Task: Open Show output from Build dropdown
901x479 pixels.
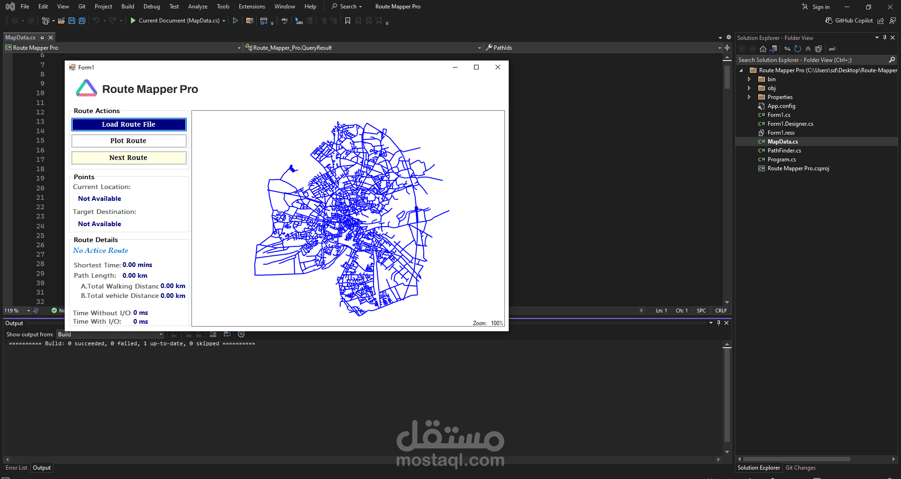Action: click(161, 335)
